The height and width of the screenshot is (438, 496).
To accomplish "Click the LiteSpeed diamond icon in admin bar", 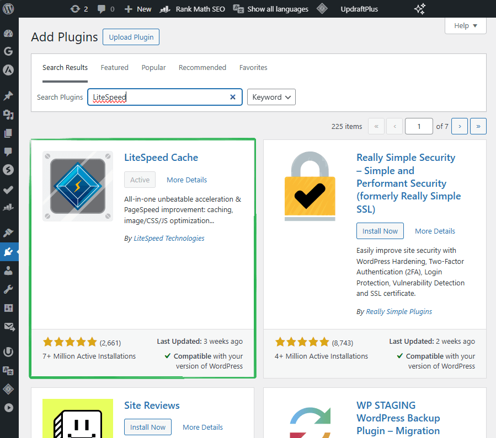I will pyautogui.click(x=322, y=8).
